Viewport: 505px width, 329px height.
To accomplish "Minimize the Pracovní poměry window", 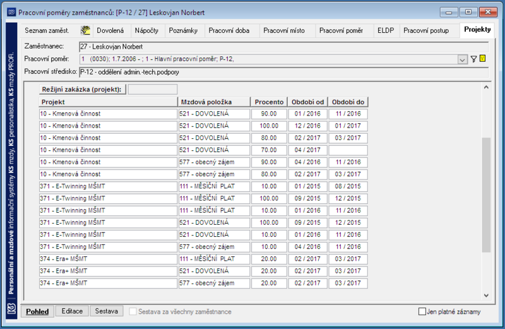I will coord(449,12).
